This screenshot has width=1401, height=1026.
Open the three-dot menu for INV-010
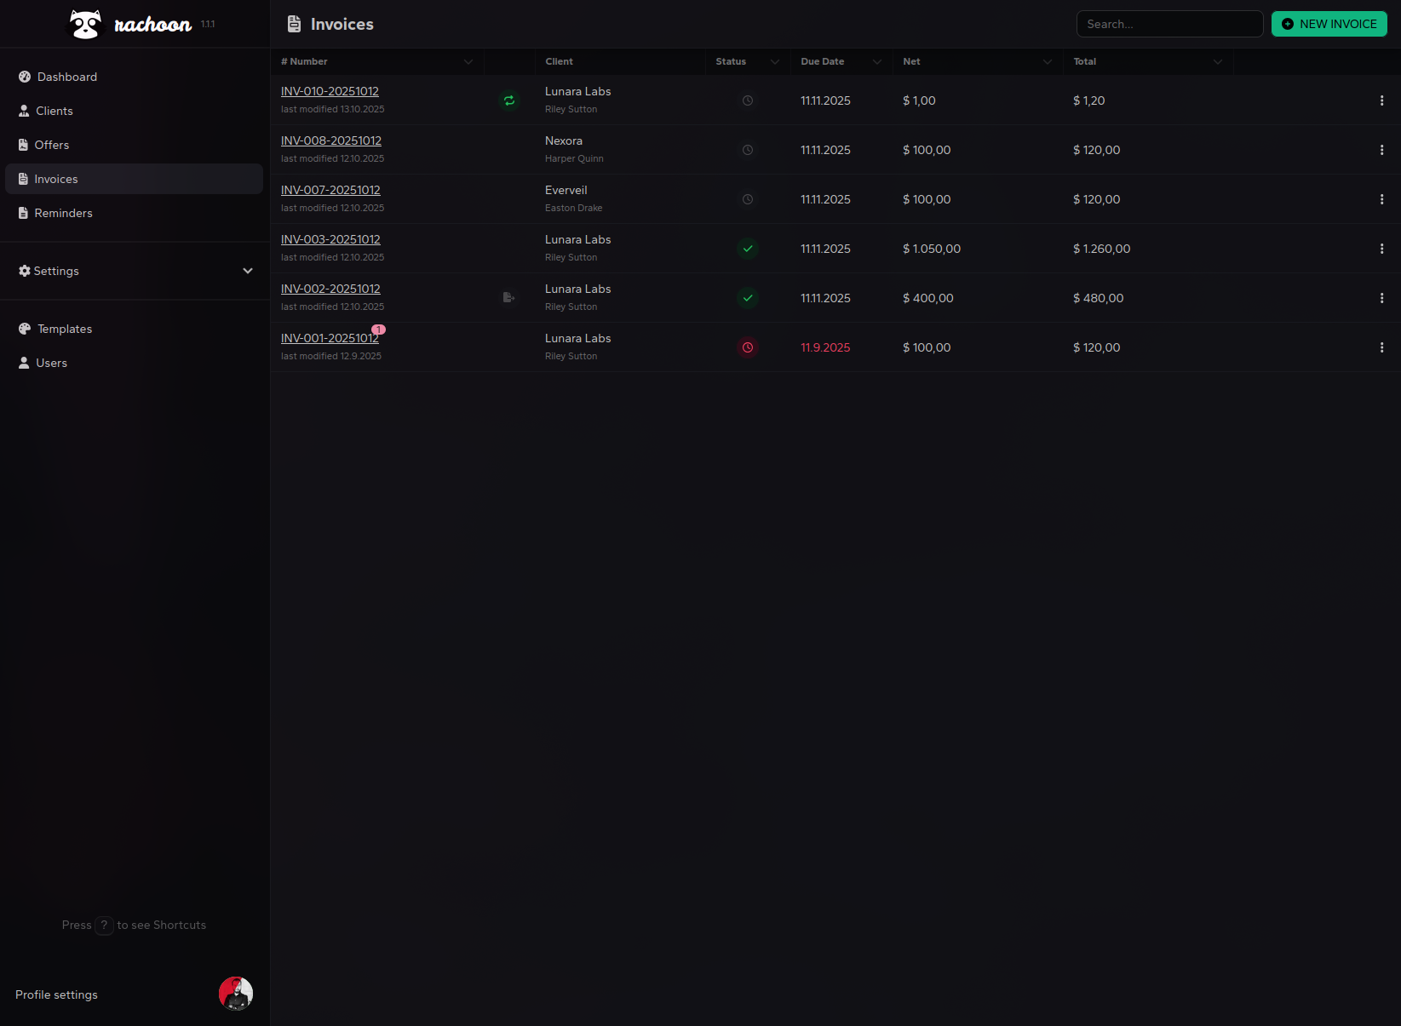pyautogui.click(x=1381, y=100)
